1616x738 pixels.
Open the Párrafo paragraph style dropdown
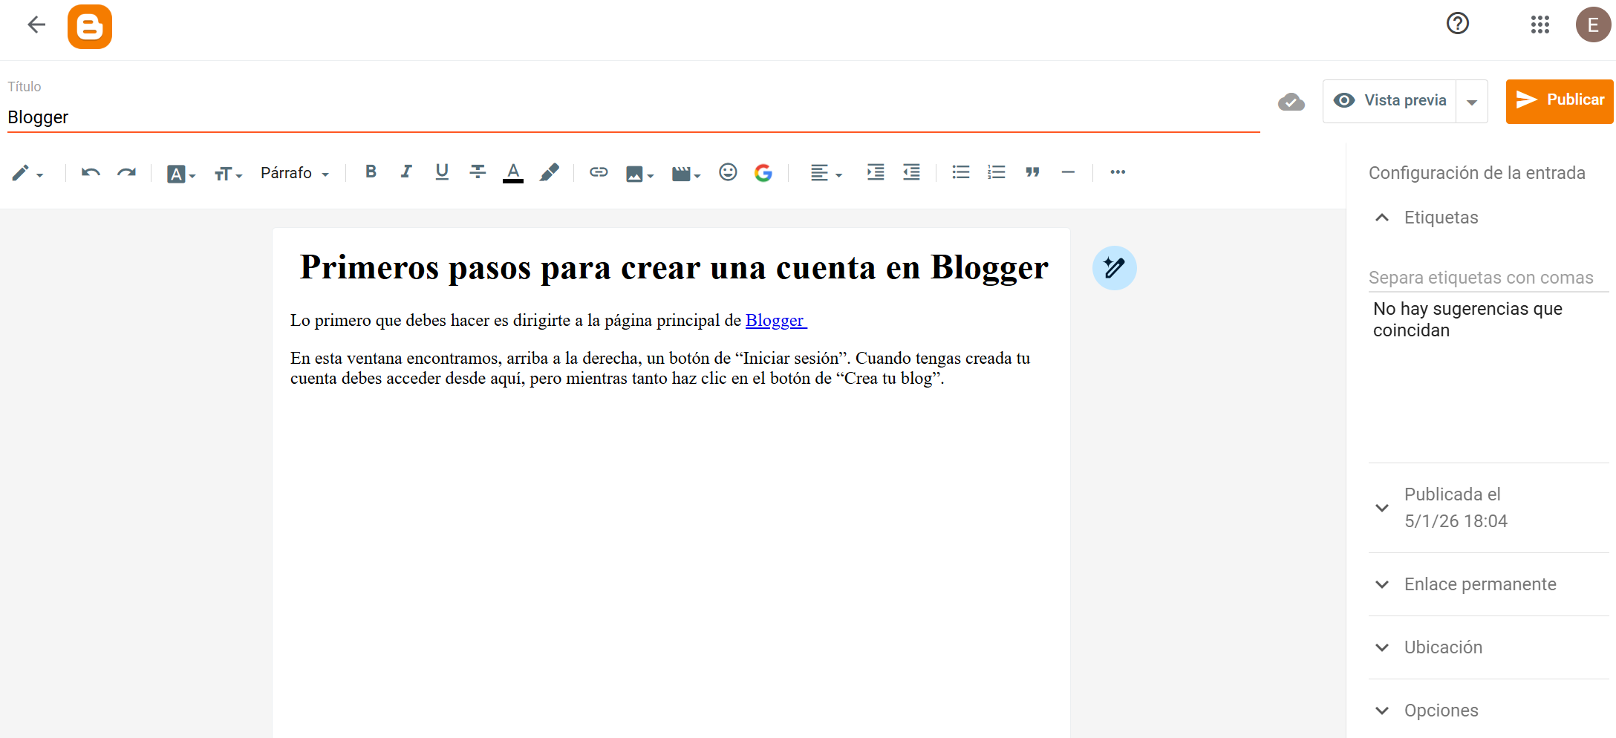point(295,173)
